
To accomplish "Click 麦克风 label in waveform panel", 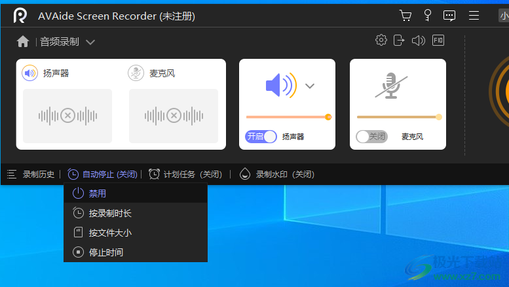I will 162,73.
